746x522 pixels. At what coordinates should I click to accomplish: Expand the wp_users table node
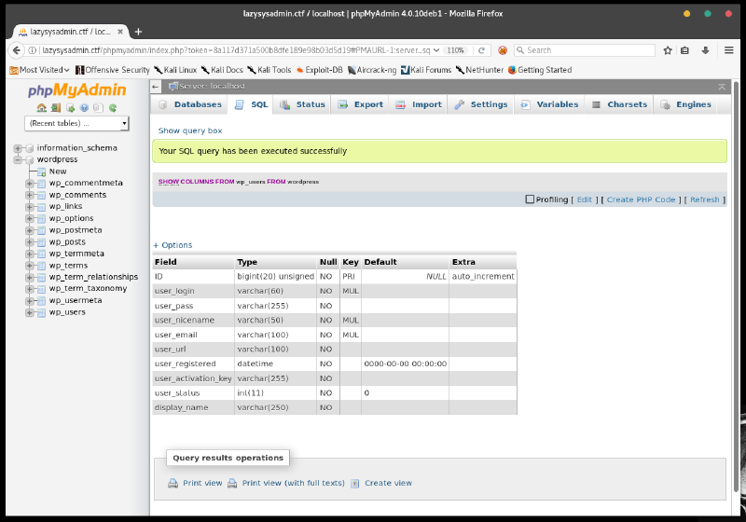point(30,312)
